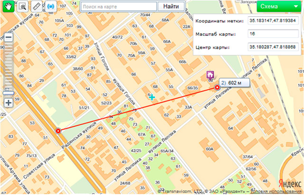Open the Схема map type dropdown
Image resolution: width=304 pixels, height=195 pixels.
pos(279,6)
